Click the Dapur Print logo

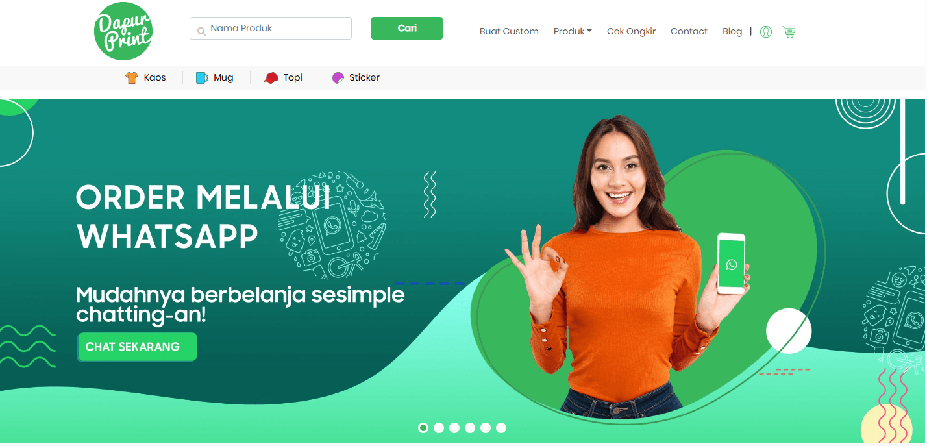click(123, 31)
